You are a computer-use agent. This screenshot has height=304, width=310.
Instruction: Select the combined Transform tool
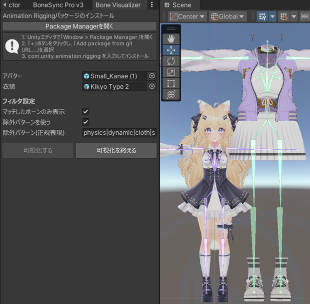tap(171, 94)
